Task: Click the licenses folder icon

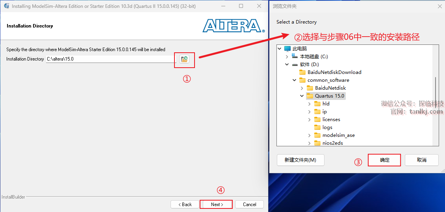Action: (x=317, y=120)
